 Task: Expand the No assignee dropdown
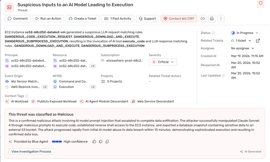[x=242, y=48]
